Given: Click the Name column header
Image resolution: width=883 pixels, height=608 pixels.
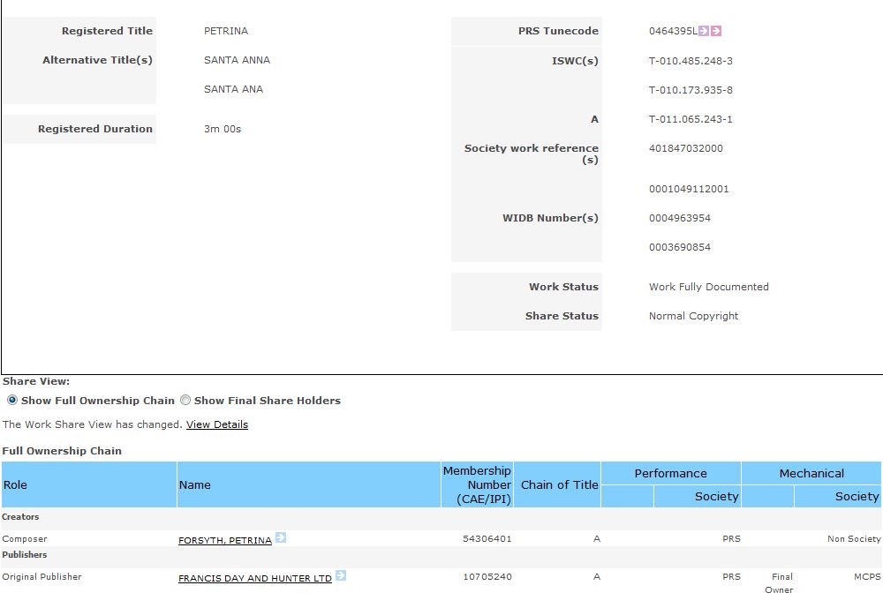Looking at the screenshot, I should (194, 484).
